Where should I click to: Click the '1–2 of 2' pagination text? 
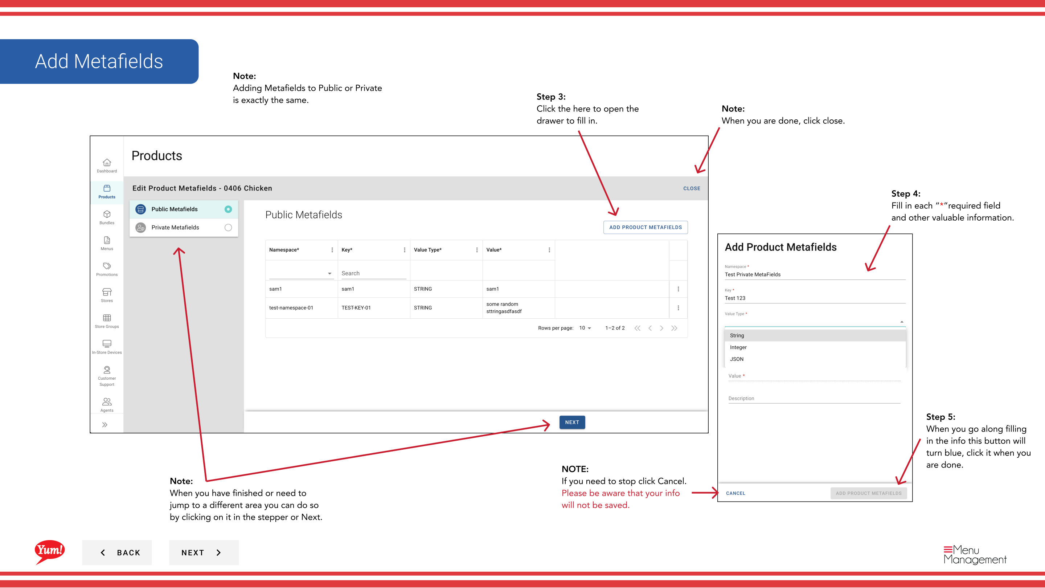point(615,328)
